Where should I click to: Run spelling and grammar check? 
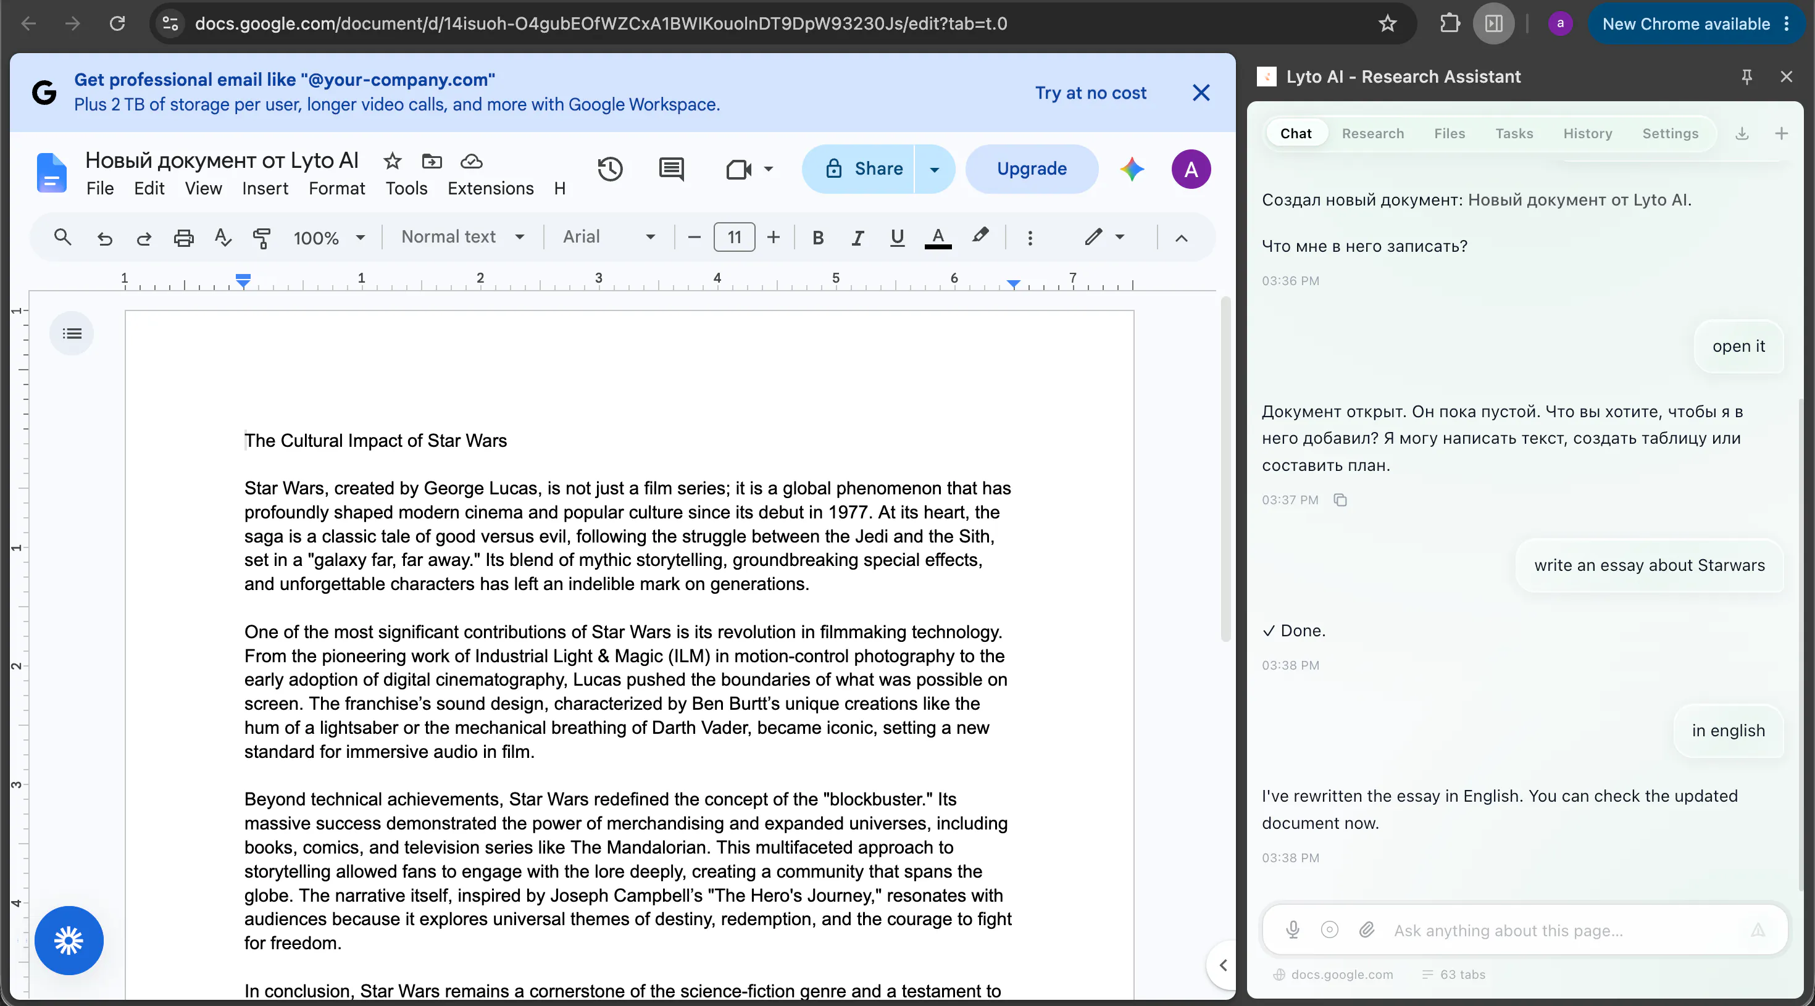(223, 238)
